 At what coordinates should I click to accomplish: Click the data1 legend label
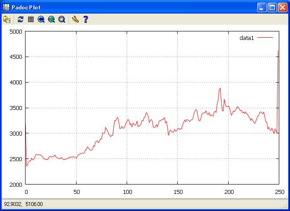tap(247, 38)
